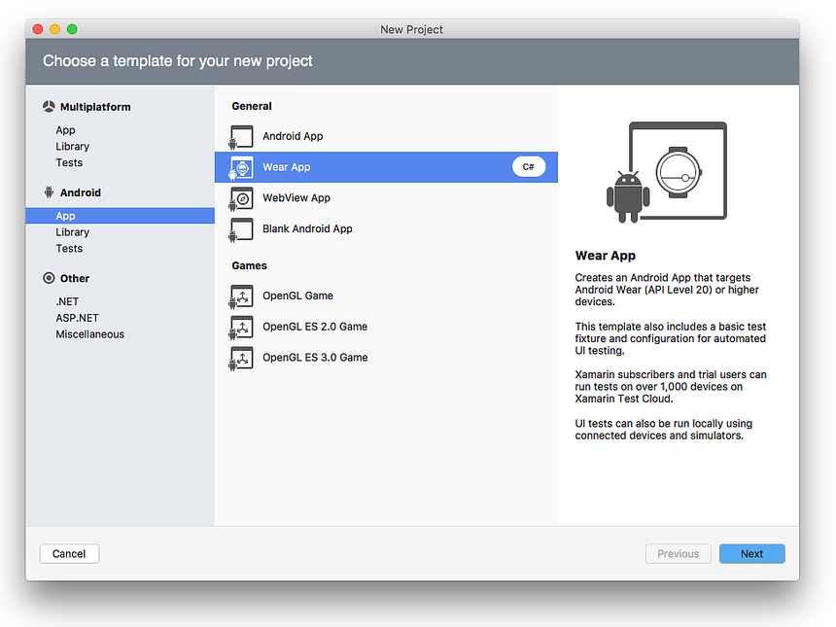The width and height of the screenshot is (836, 627).
Task: Open the ASP.NET sidebar entry
Action: 76,318
